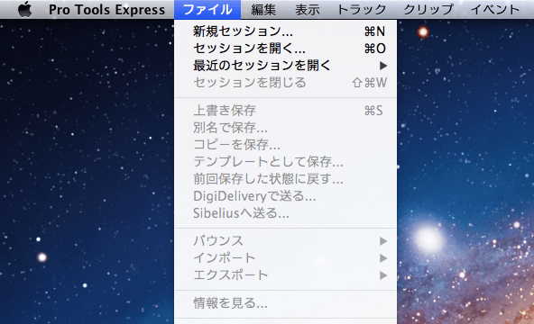Open the 編集 menu
Screen dimensions: 534x324
click(263, 10)
